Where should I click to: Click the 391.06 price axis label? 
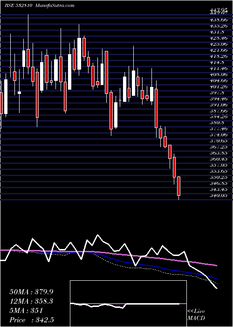(x=218, y=105)
